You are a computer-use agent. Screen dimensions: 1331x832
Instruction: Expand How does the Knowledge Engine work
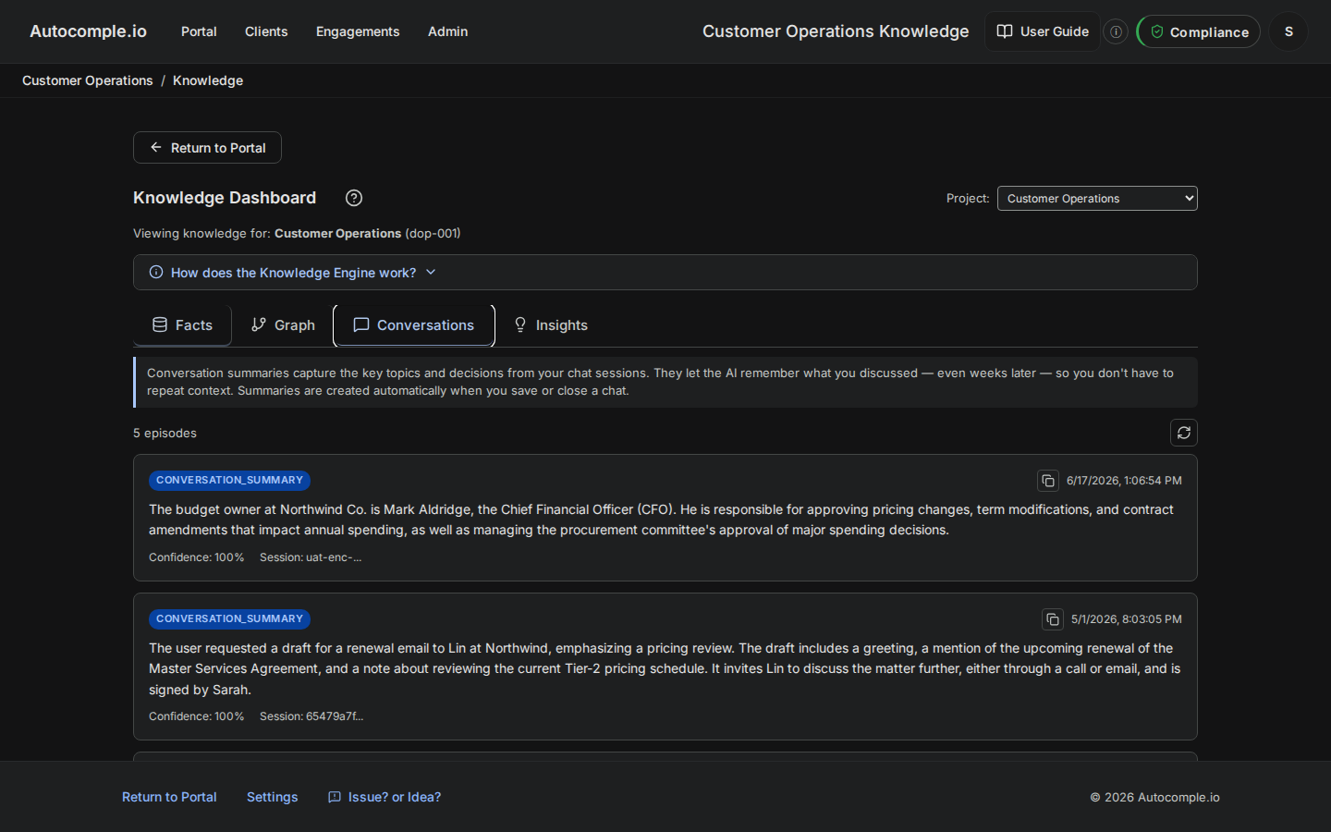pyautogui.click(x=665, y=273)
